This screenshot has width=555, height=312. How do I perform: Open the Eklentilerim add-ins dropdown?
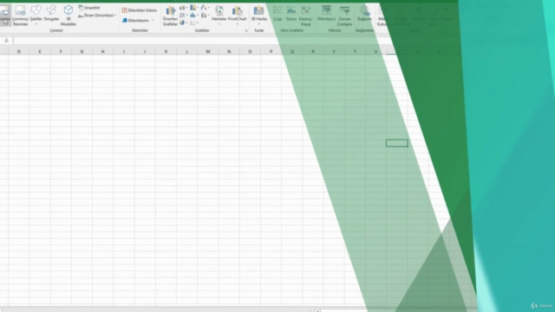[x=138, y=21]
